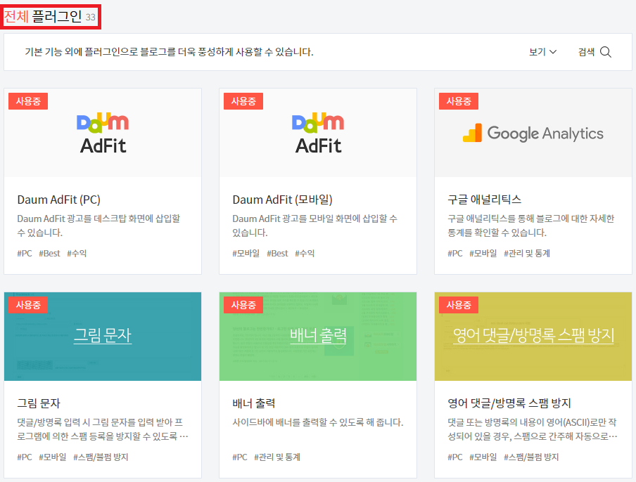Click #PC tag under 그림 문자
The image size is (636, 482).
(x=25, y=457)
